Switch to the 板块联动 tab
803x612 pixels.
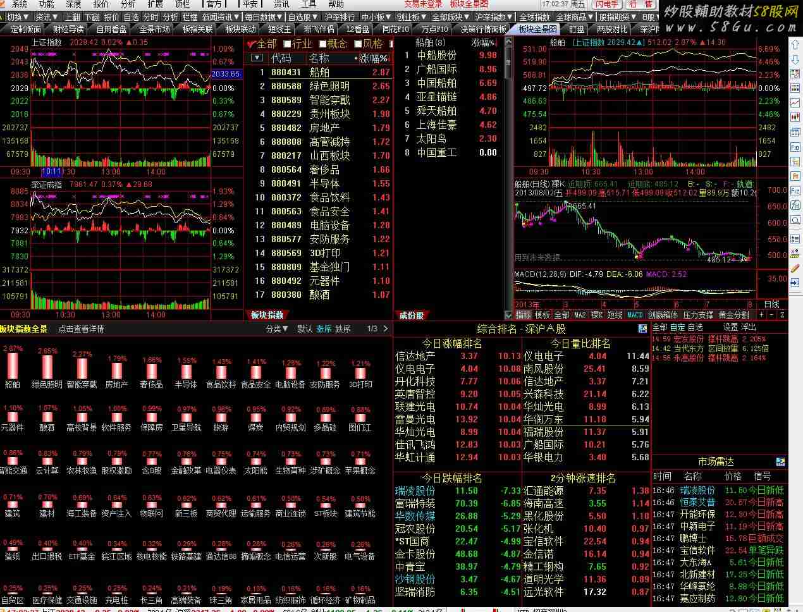[x=241, y=29]
